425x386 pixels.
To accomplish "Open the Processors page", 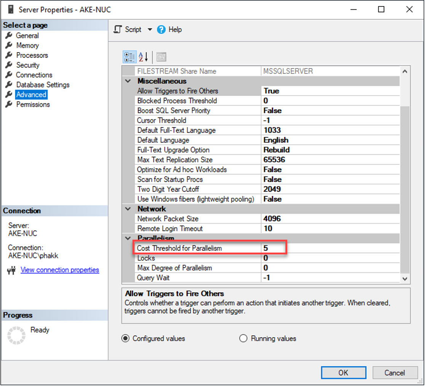I will pyautogui.click(x=32, y=55).
